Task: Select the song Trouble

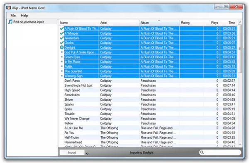Action: pyautogui.click(x=69, y=114)
